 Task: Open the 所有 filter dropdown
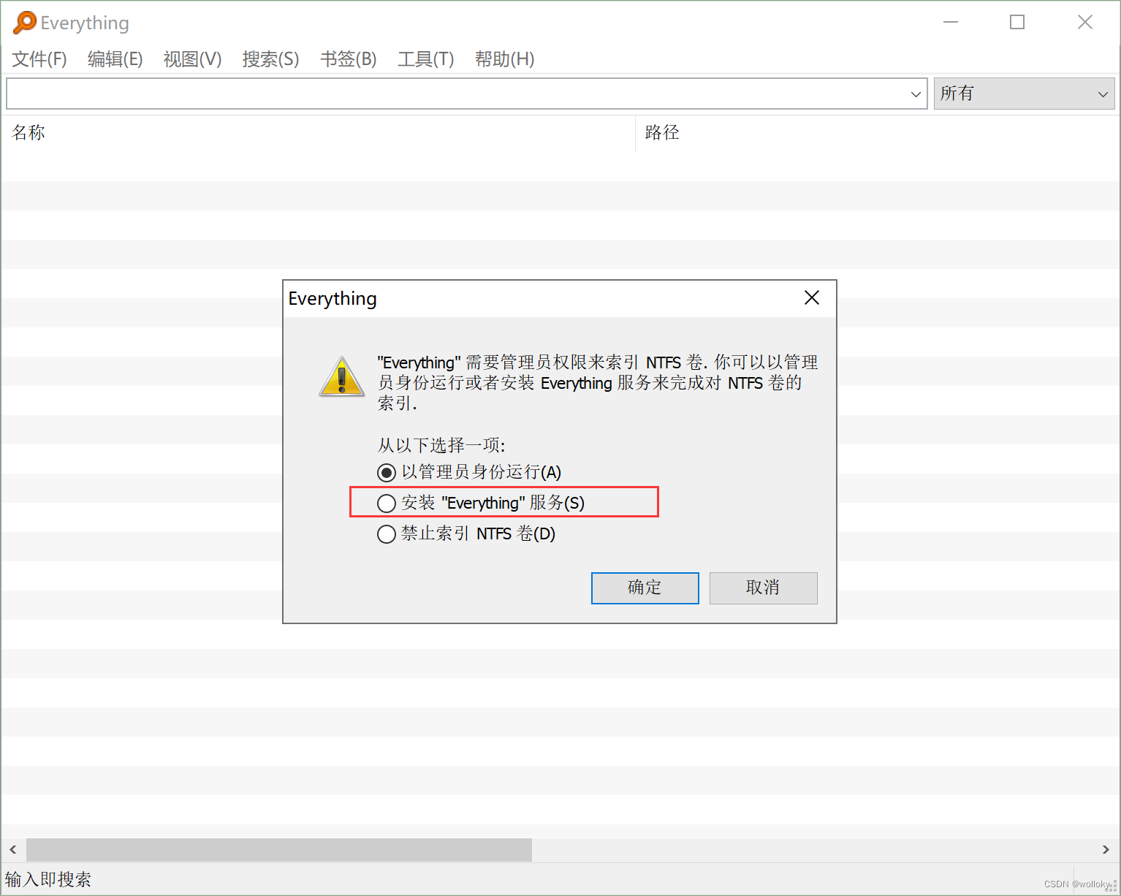(1025, 94)
